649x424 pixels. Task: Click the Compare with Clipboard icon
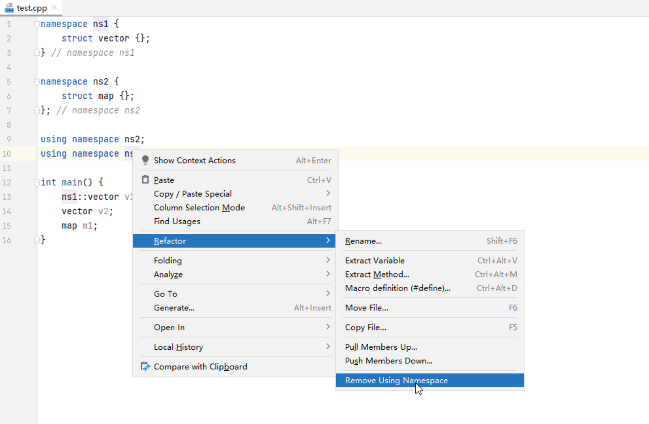tap(146, 366)
